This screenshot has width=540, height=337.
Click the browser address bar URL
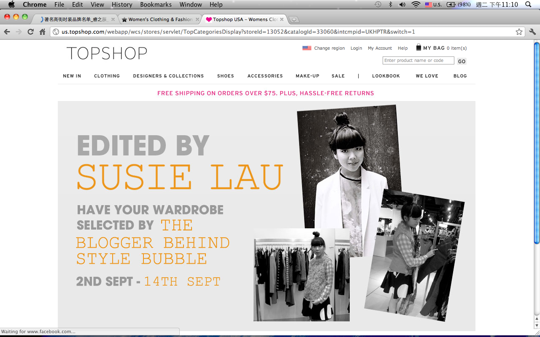click(238, 32)
